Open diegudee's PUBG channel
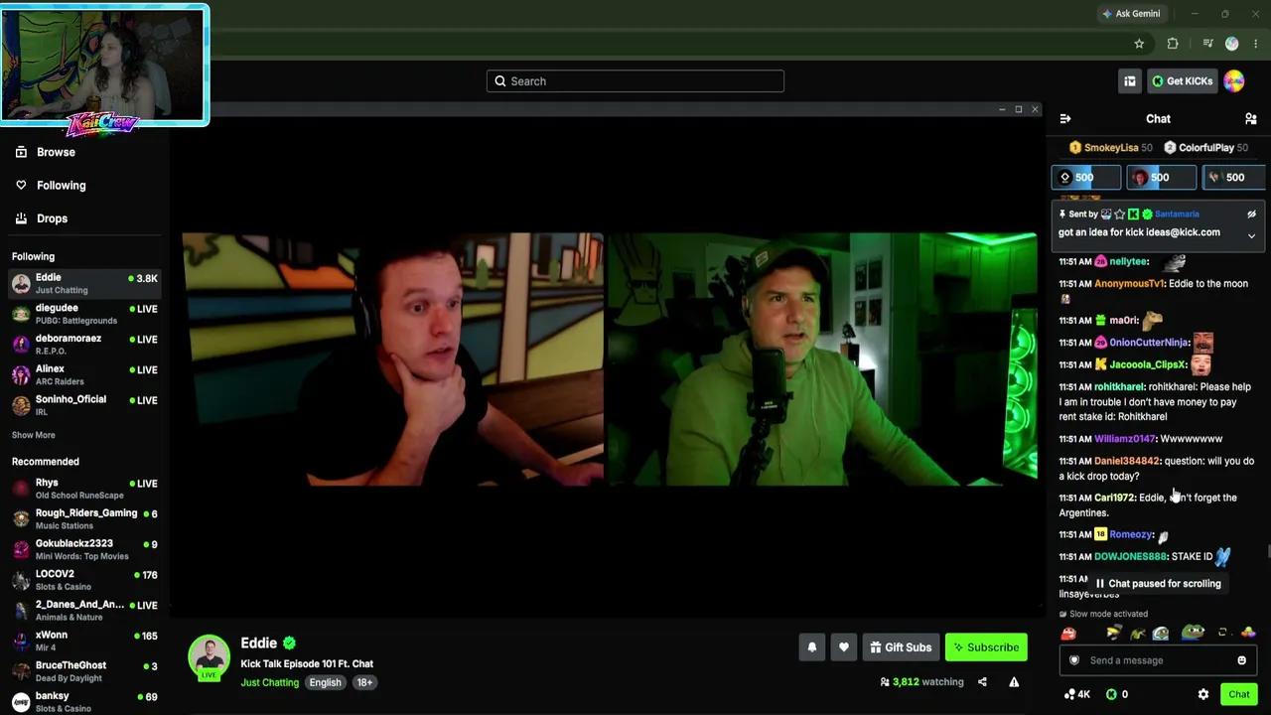 [x=84, y=314]
